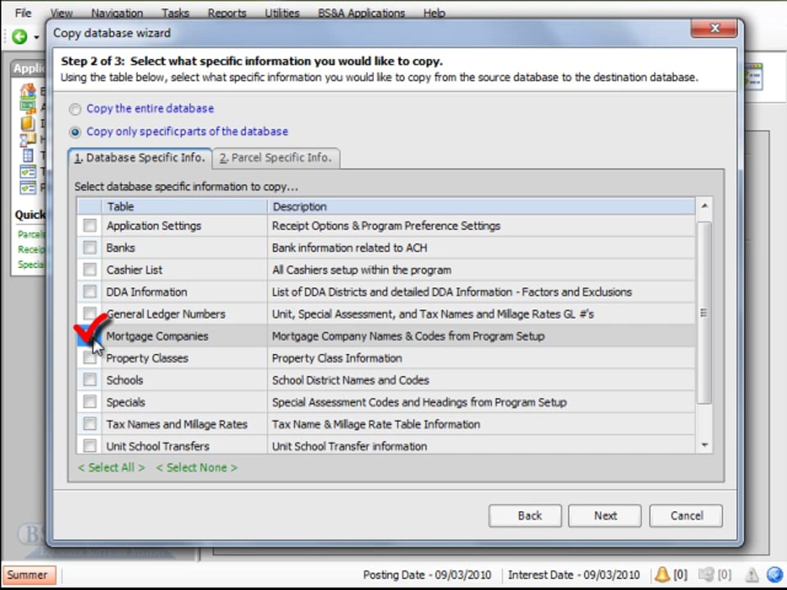
Task: Click the house icon in Applications sidebar
Action: [x=28, y=90]
